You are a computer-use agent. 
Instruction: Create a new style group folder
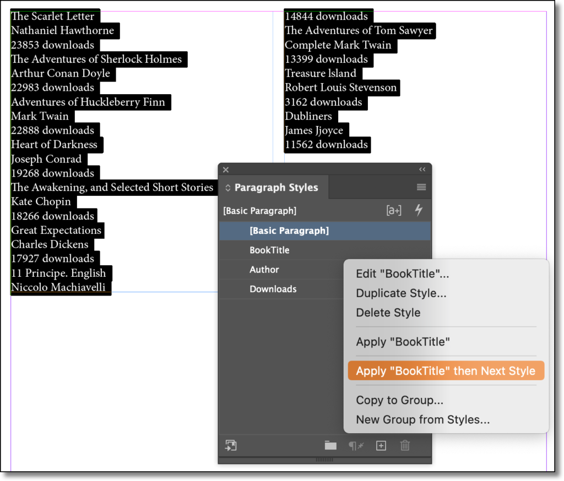pyautogui.click(x=330, y=446)
